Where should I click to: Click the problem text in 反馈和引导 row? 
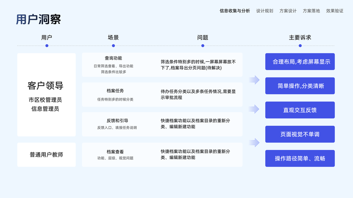pos(196,124)
